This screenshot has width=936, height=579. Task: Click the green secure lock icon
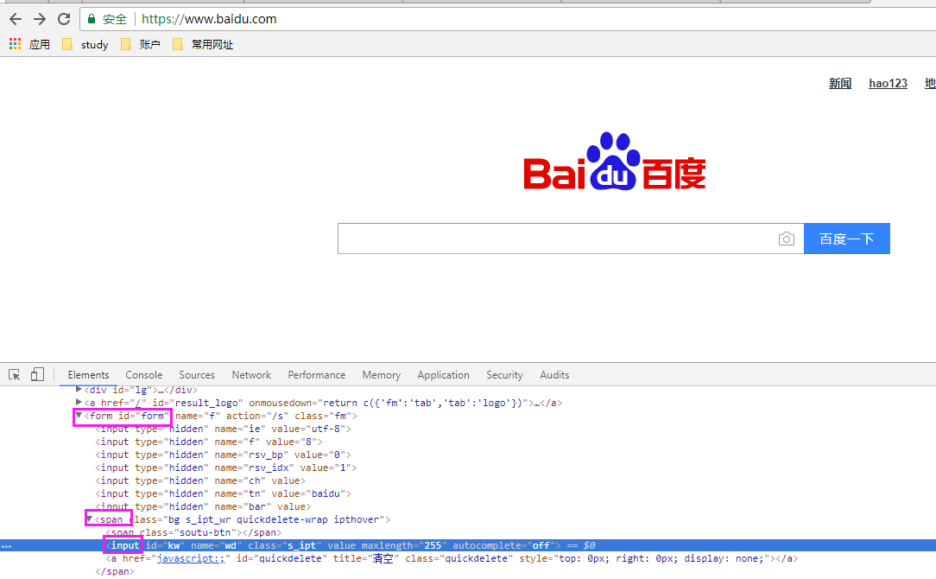click(x=92, y=19)
